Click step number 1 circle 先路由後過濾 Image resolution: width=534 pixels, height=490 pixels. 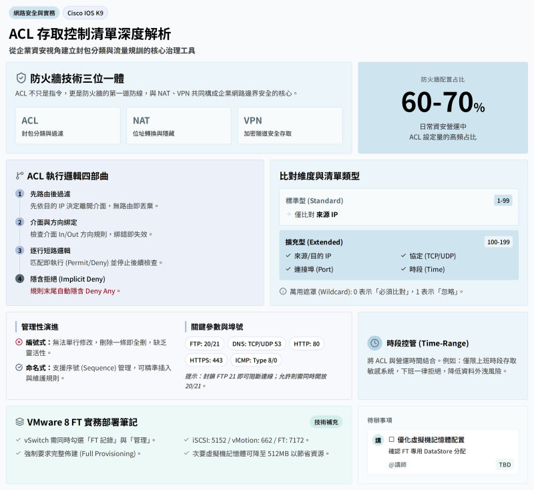coord(20,194)
